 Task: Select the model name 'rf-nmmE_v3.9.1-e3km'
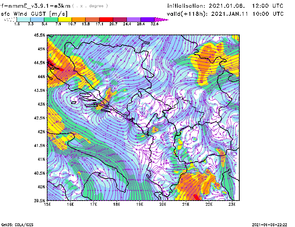[x=35, y=6]
